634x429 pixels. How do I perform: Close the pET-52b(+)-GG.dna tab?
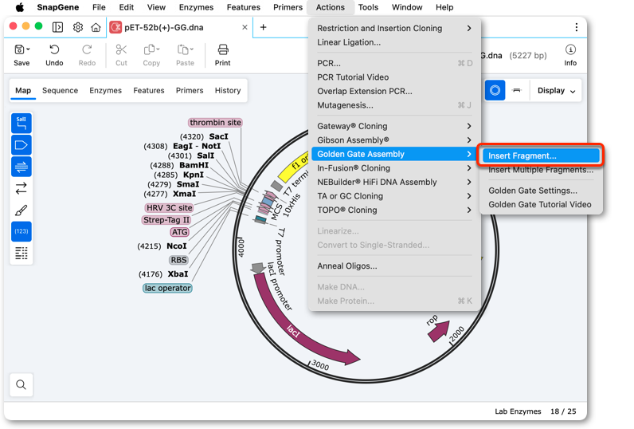click(245, 27)
